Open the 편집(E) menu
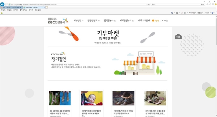This screenshot has width=217, height=117. click(x=9, y=10)
